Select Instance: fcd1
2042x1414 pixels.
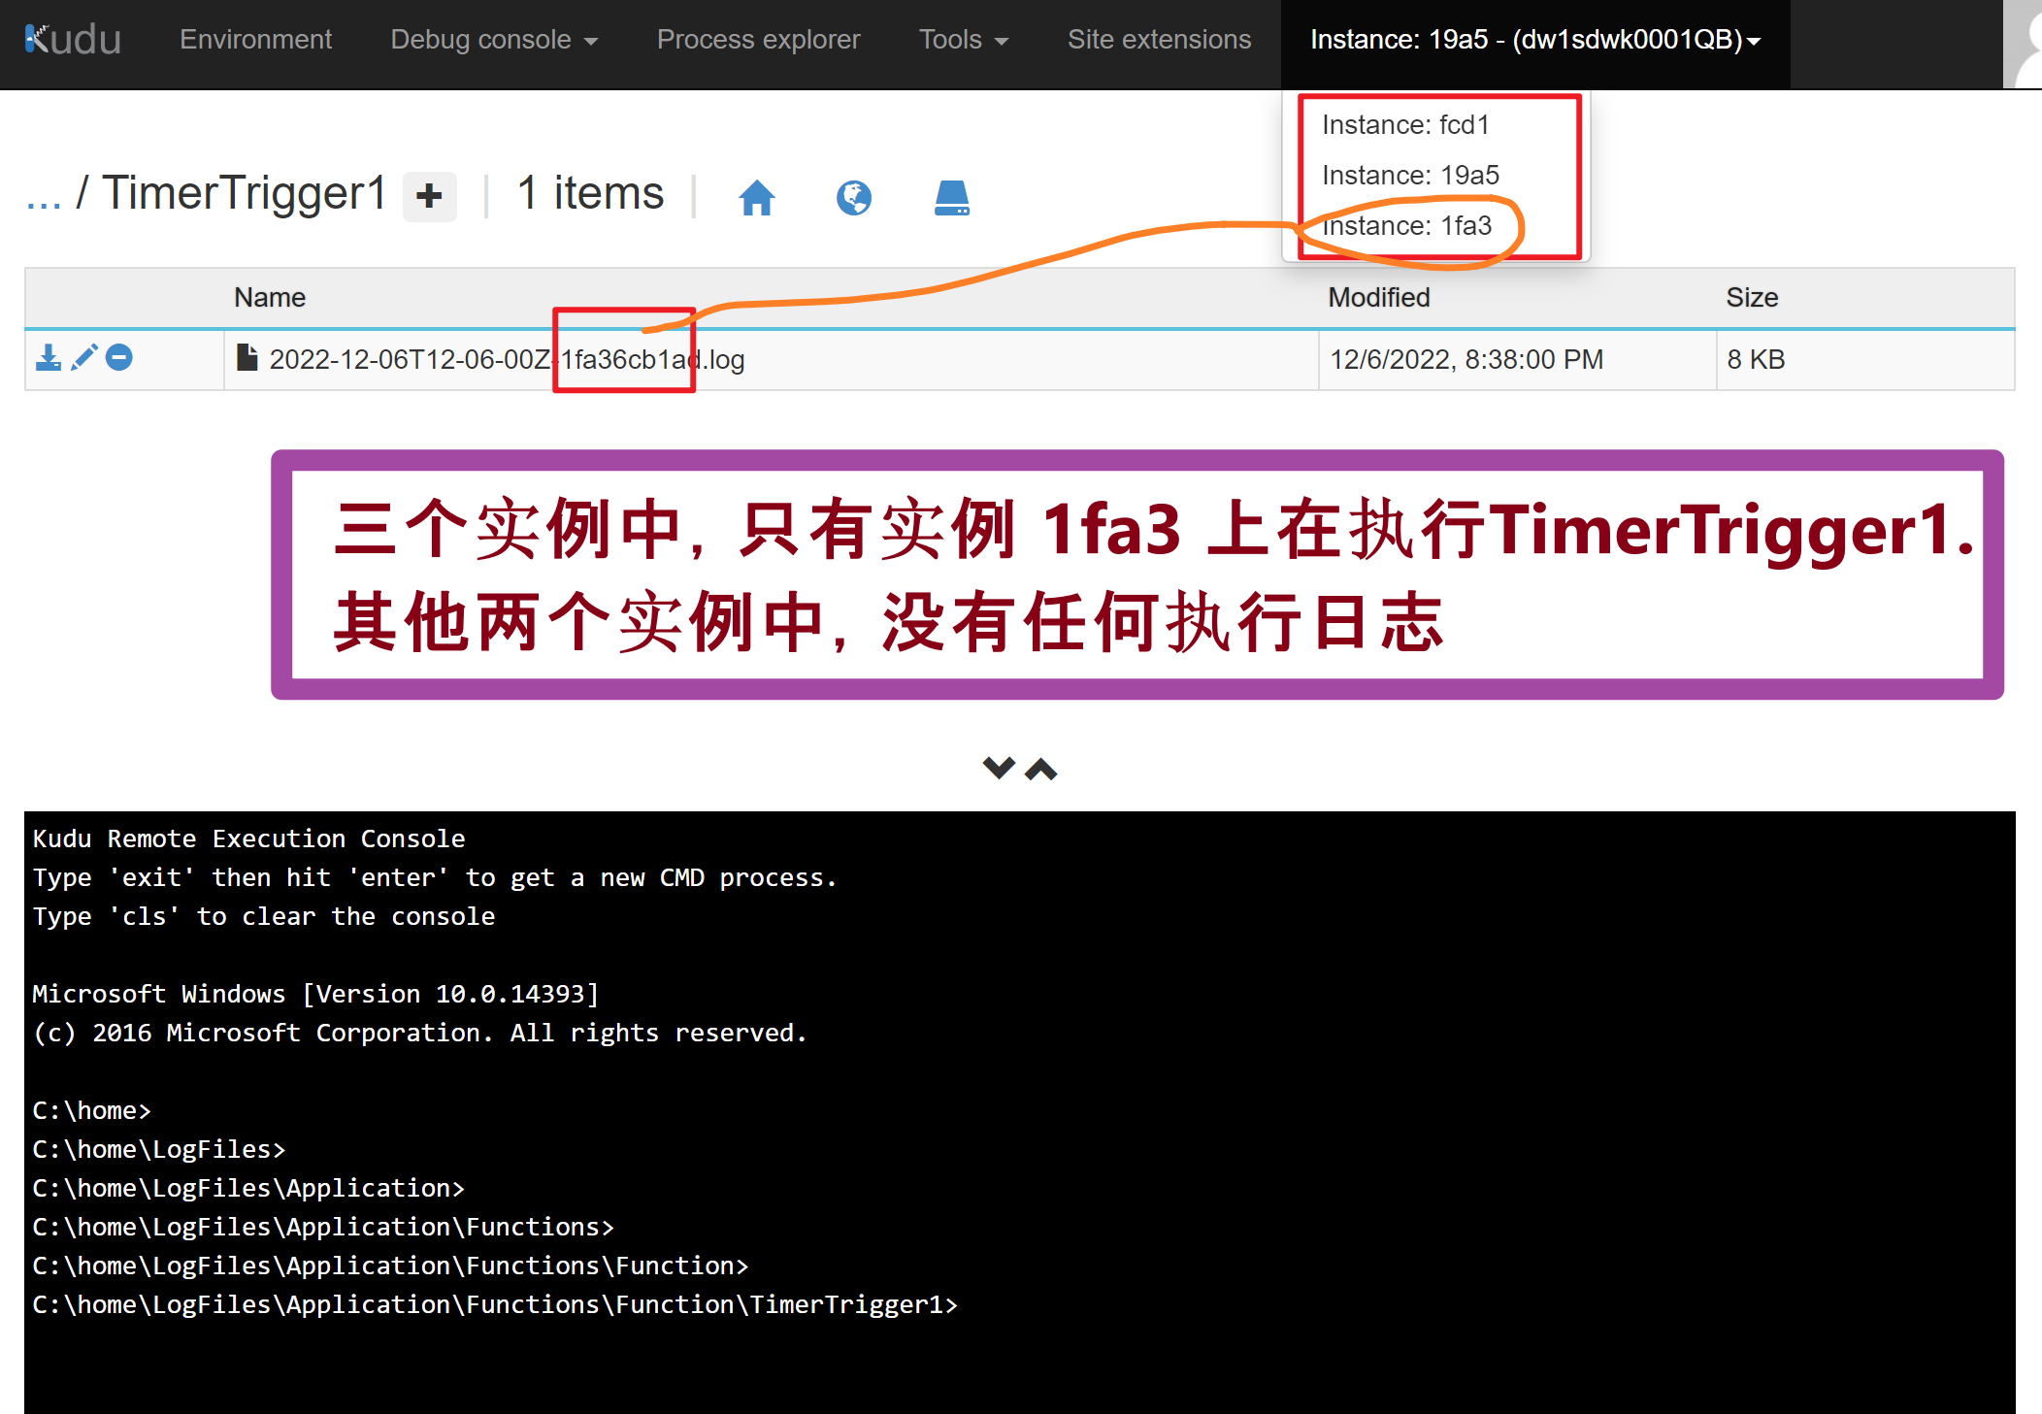pos(1404,125)
